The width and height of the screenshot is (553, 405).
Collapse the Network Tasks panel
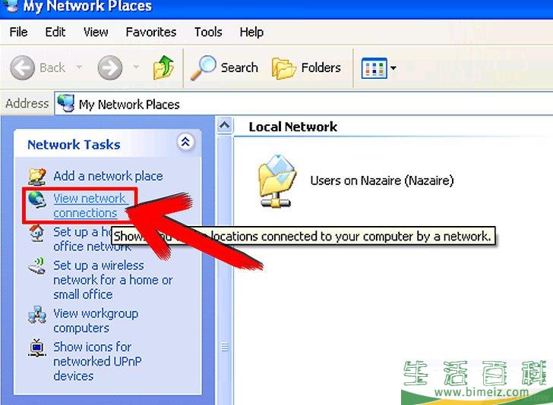click(x=185, y=143)
